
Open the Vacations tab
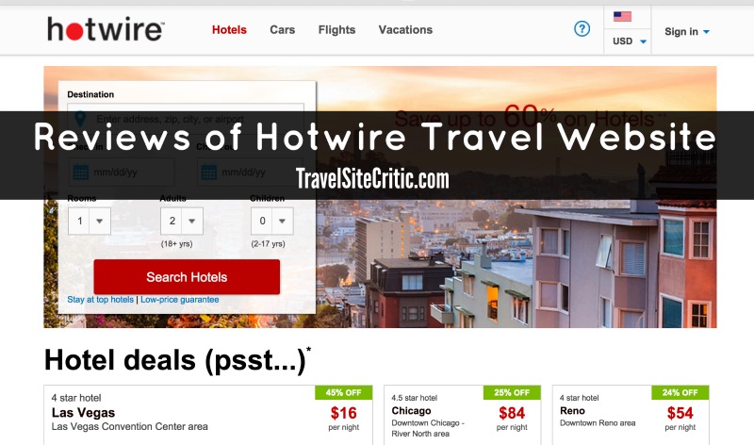coord(405,30)
